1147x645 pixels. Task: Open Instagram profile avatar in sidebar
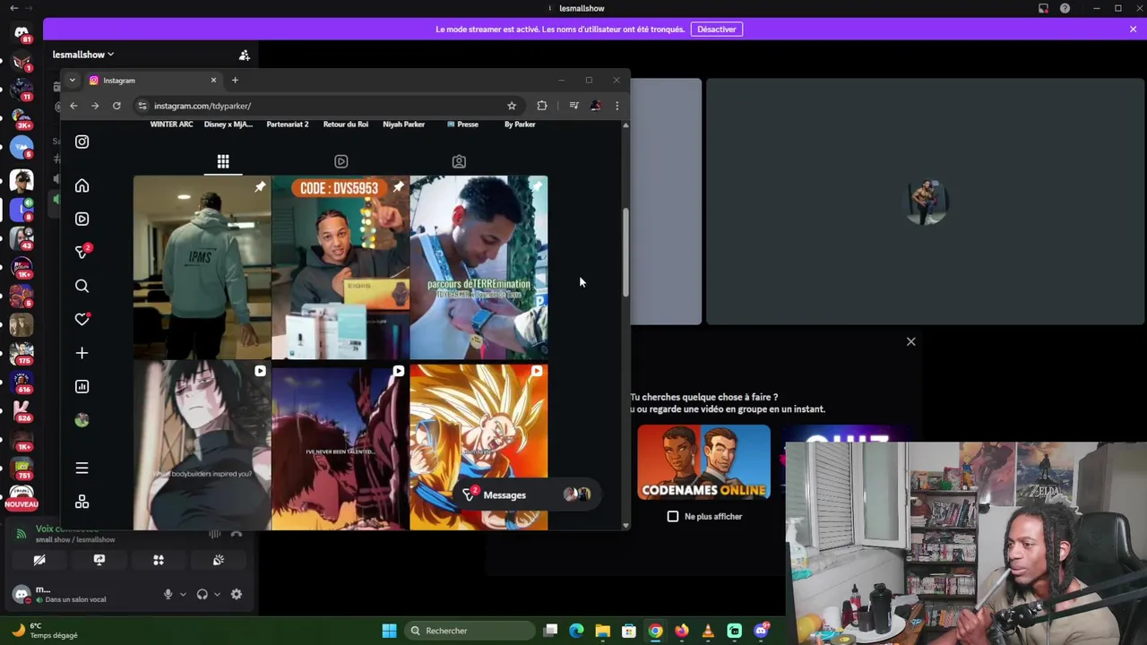pyautogui.click(x=82, y=420)
